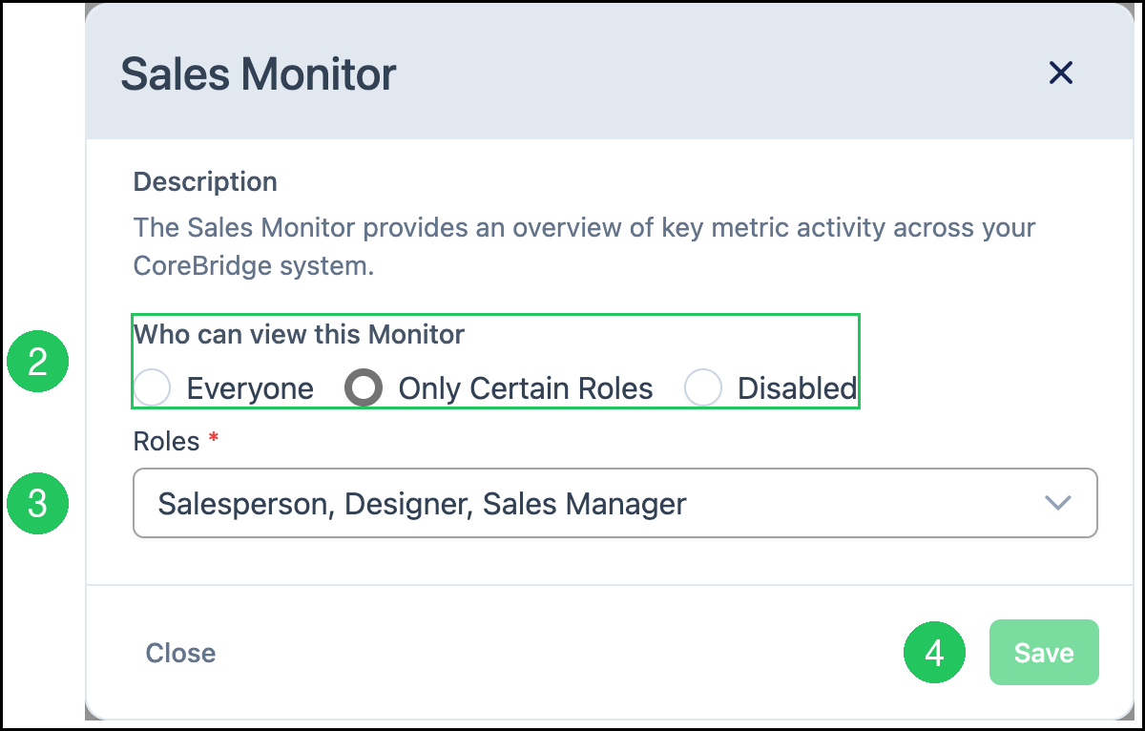Choose the Only Certain Roles radio circle
The width and height of the screenshot is (1145, 731).
coord(364,388)
